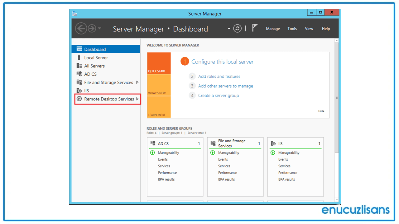The image size is (399, 224).
Task: Click the forward navigation arrow
Action: tap(92, 29)
